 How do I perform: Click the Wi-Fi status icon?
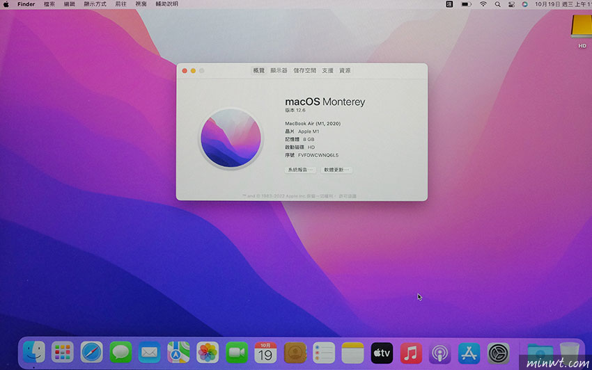point(483,4)
